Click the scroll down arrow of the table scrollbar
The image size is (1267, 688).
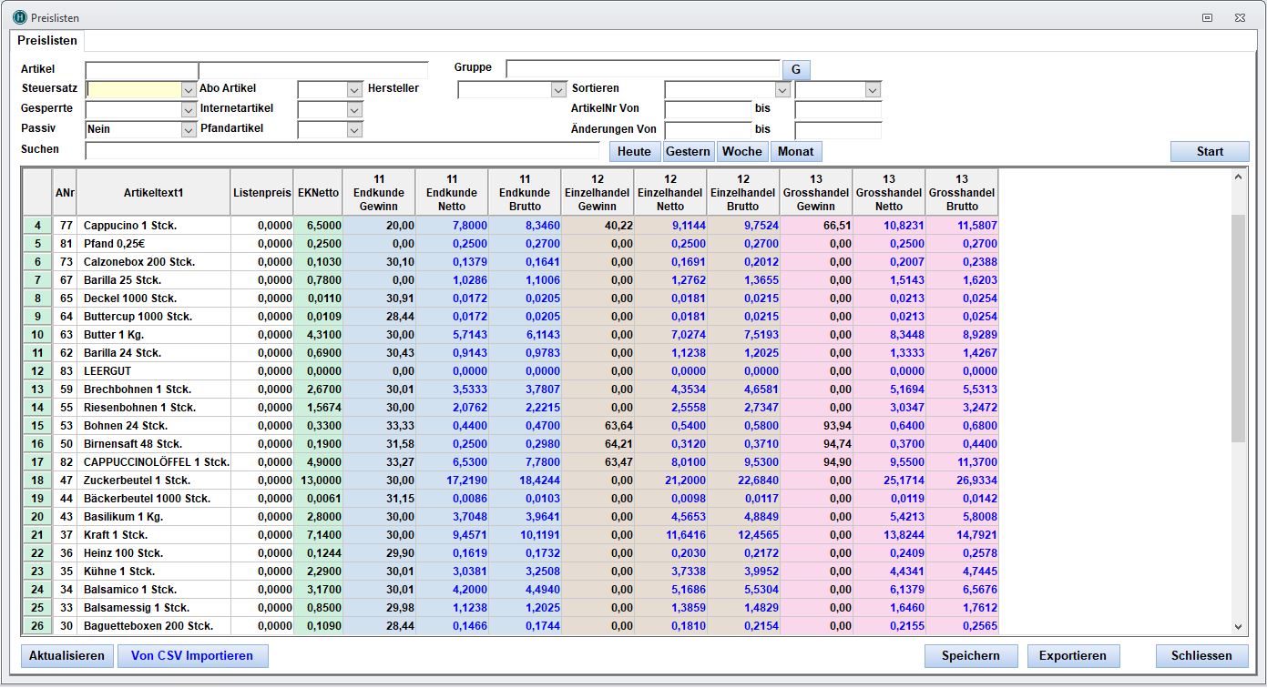tap(1238, 626)
